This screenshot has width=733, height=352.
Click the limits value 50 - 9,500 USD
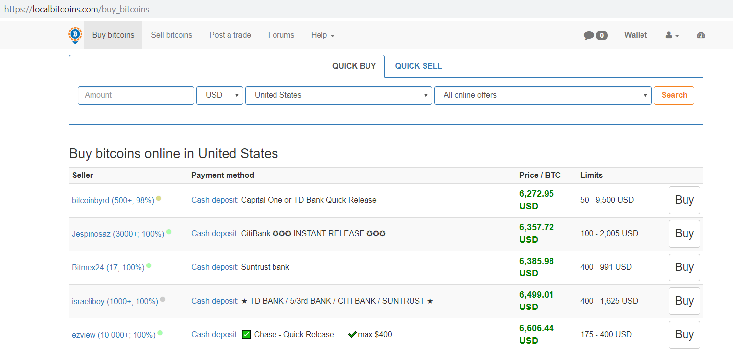(607, 200)
